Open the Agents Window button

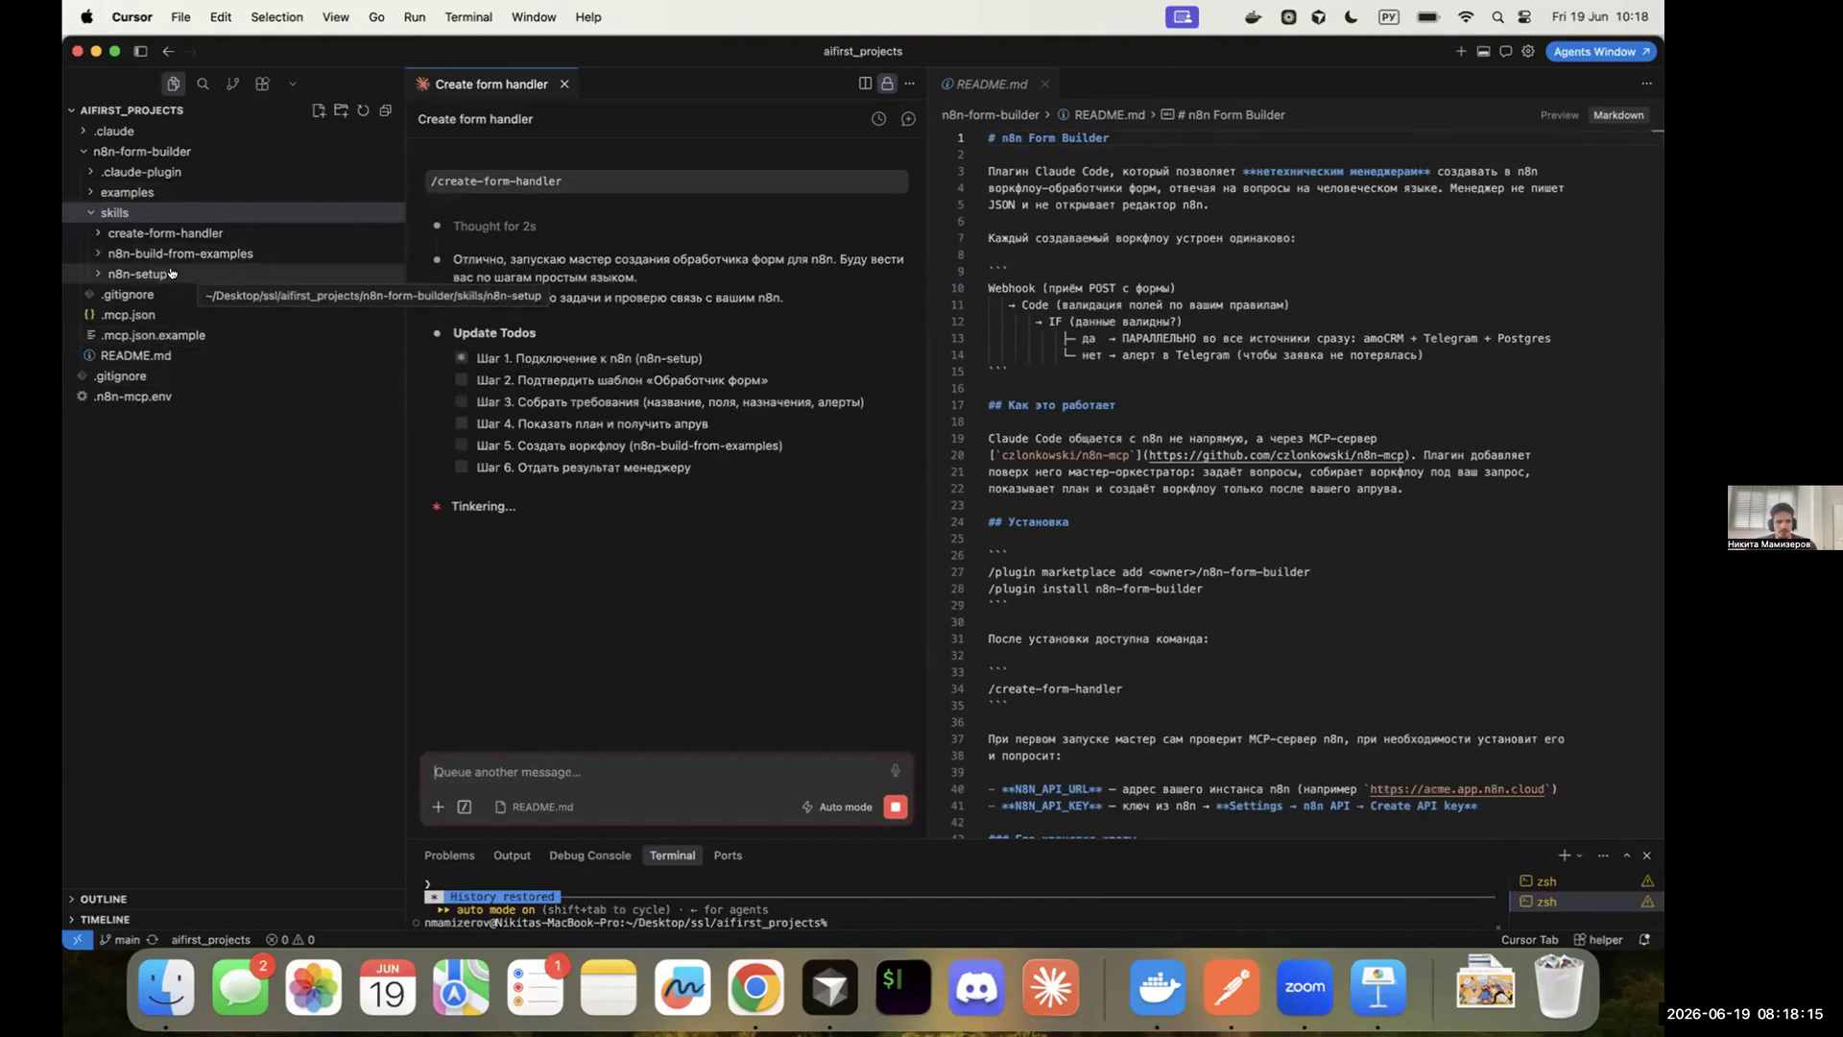(x=1600, y=52)
